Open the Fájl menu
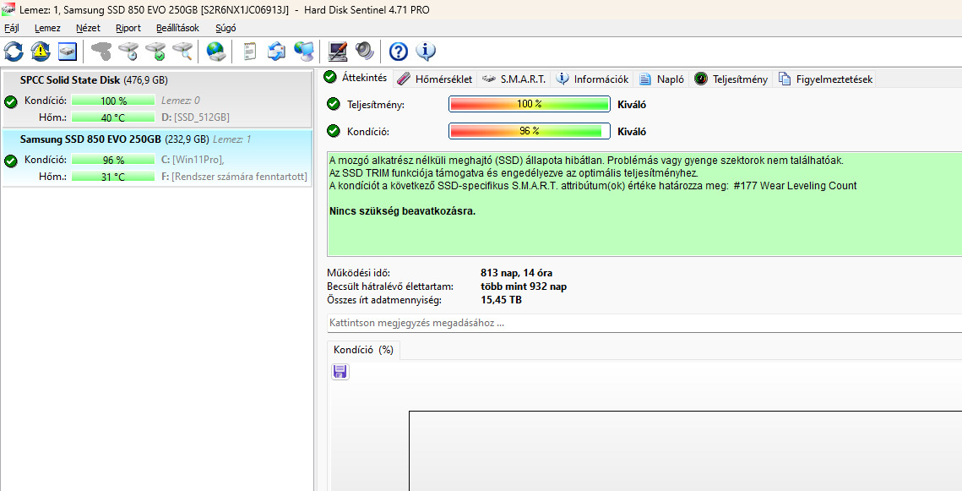Image resolution: width=962 pixels, height=491 pixels. click(12, 28)
